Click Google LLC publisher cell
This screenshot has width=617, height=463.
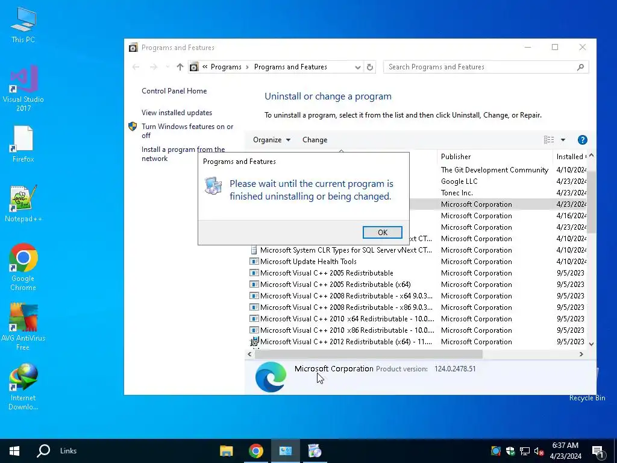click(x=459, y=181)
